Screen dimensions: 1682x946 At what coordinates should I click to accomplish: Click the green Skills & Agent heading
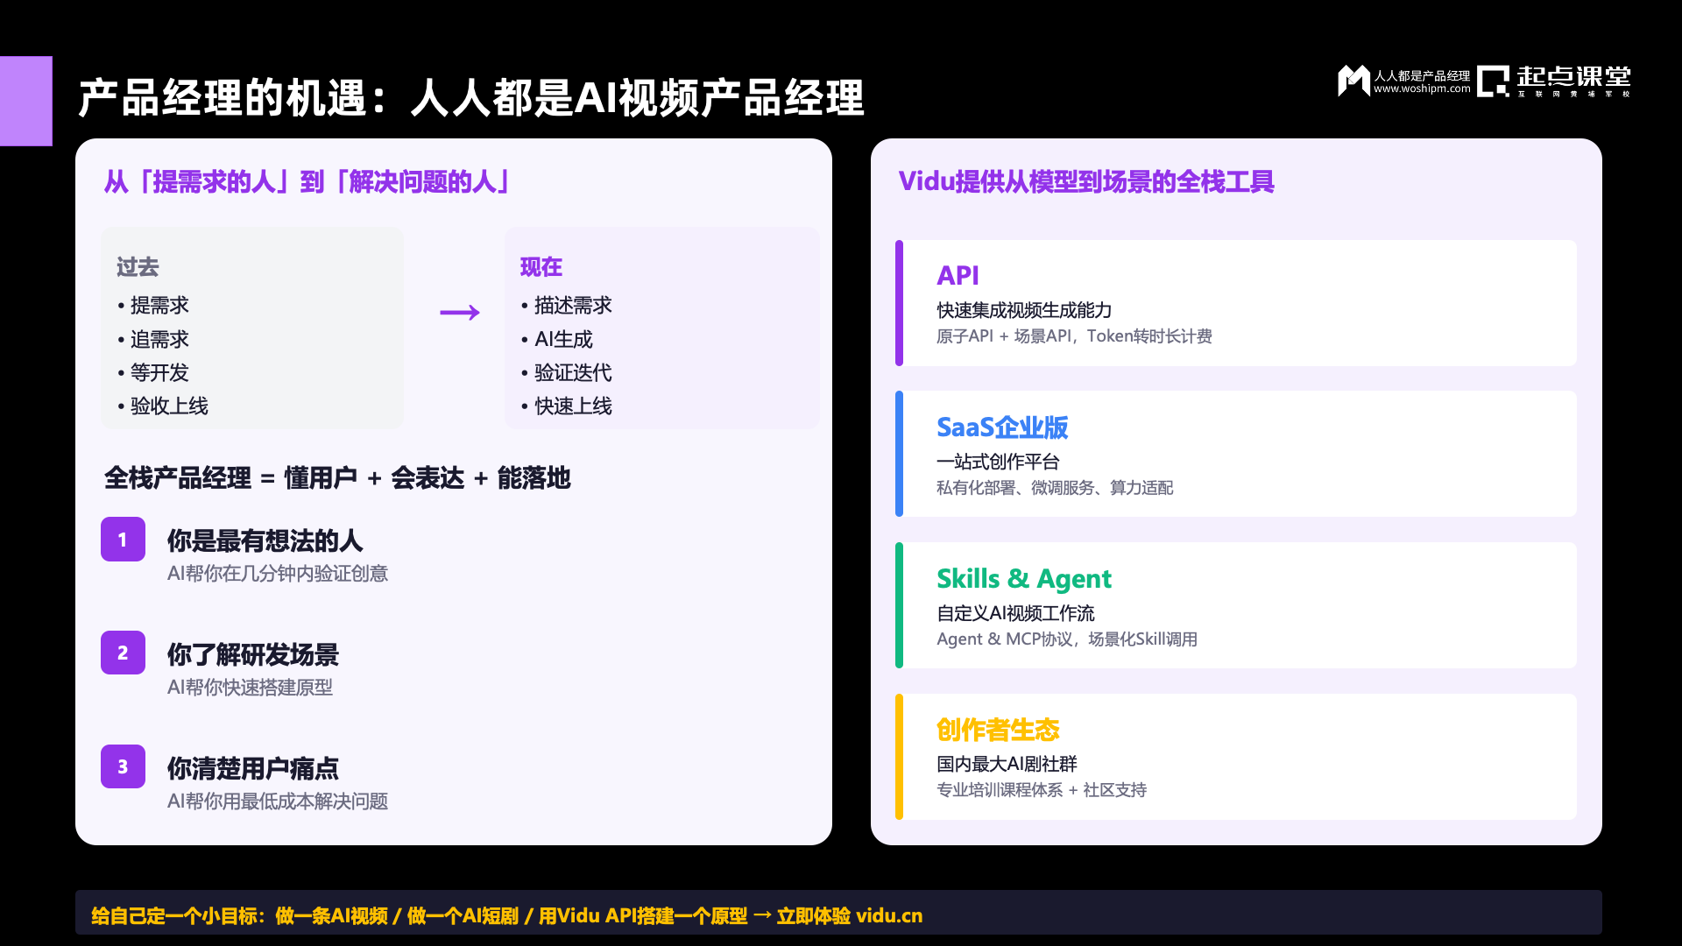click(x=1024, y=579)
